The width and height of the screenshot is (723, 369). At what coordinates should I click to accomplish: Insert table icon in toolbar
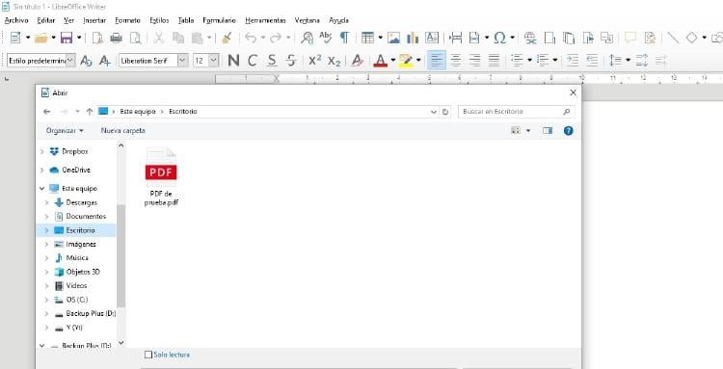tap(367, 38)
